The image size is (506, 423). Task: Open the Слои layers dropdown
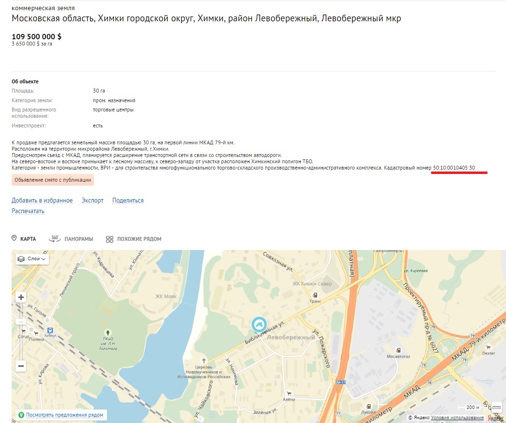(32, 259)
